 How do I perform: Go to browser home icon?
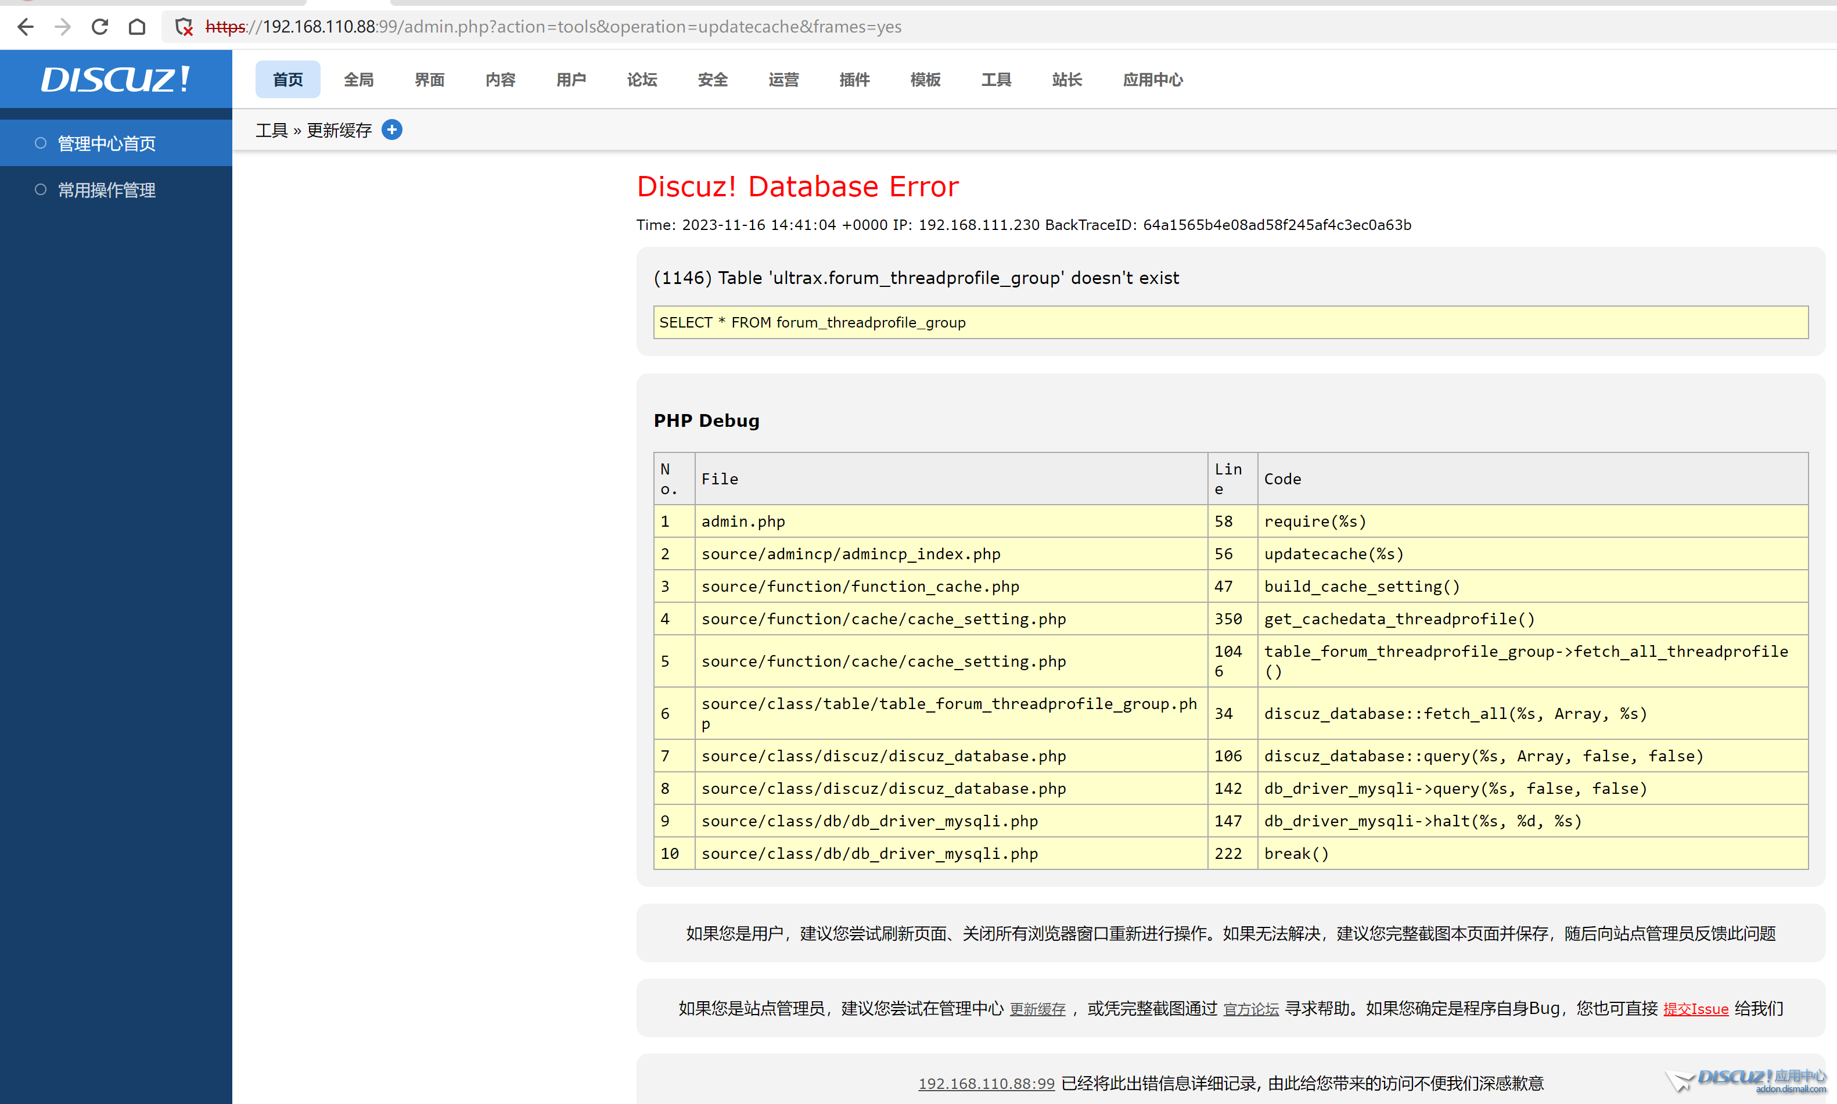137,27
